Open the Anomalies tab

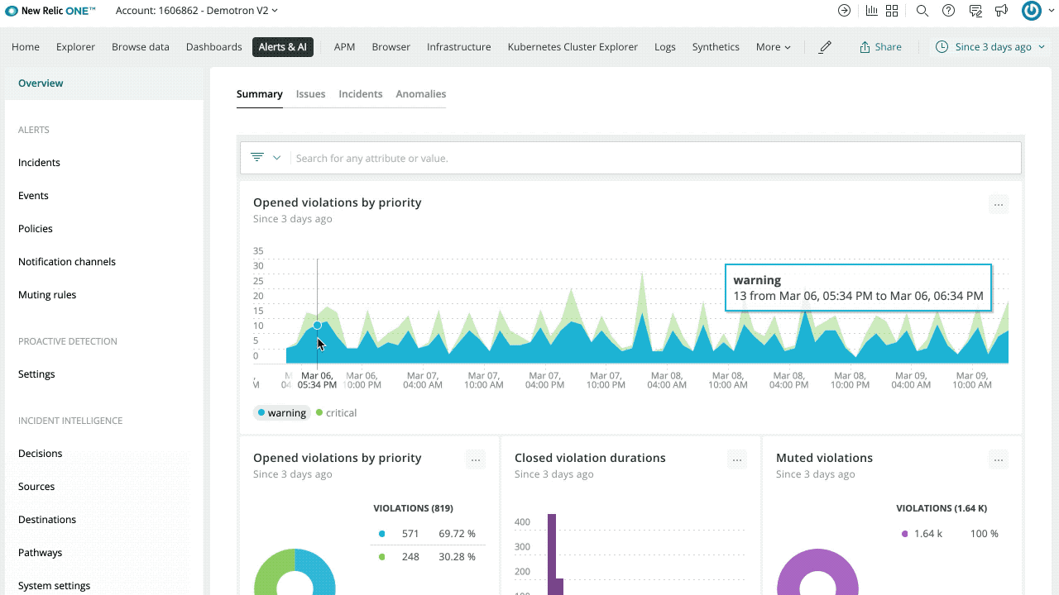420,93
